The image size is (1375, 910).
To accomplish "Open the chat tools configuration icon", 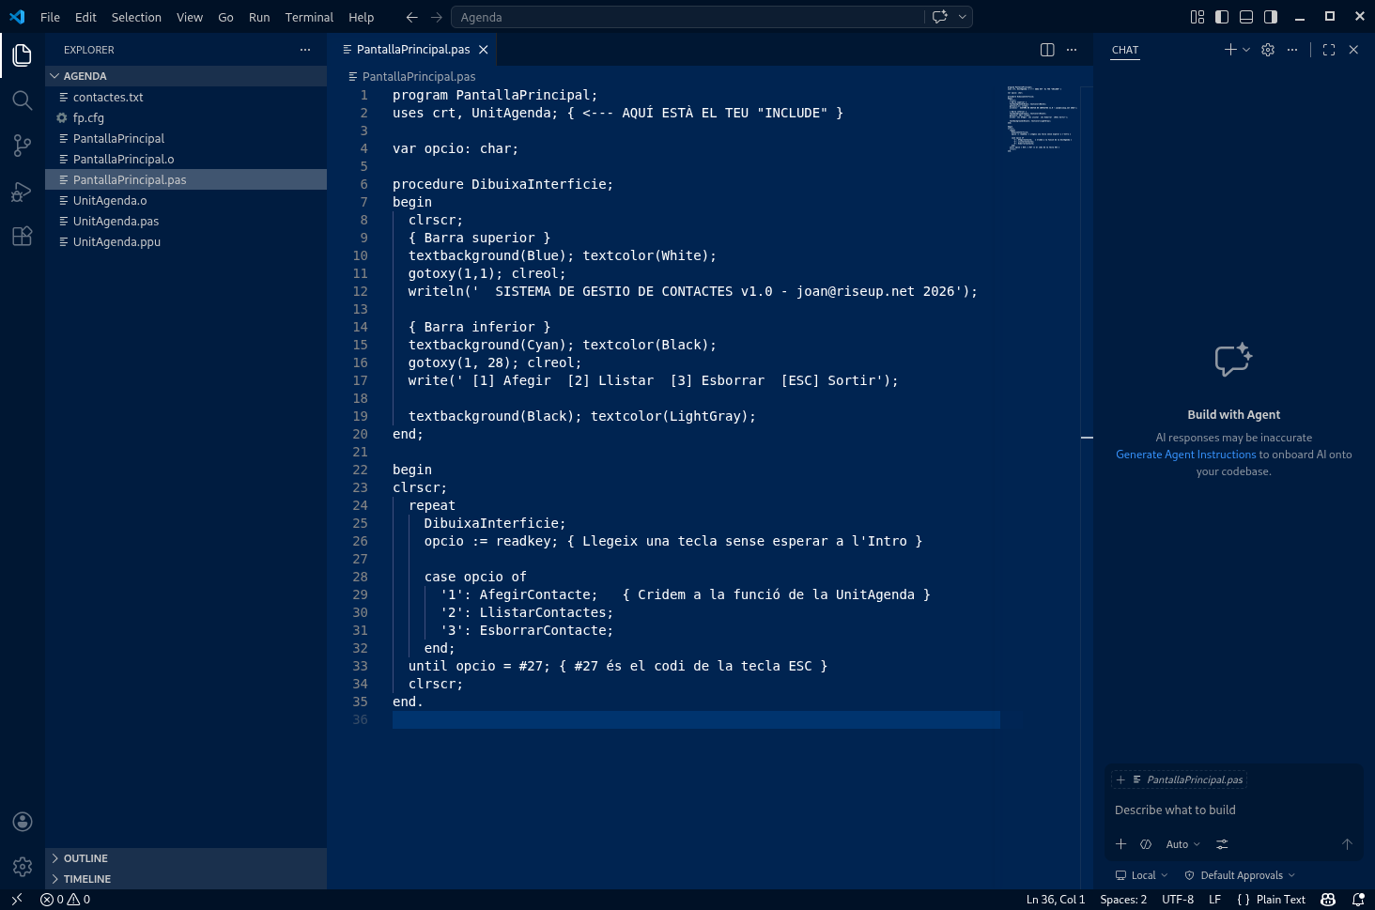I will click(1222, 844).
